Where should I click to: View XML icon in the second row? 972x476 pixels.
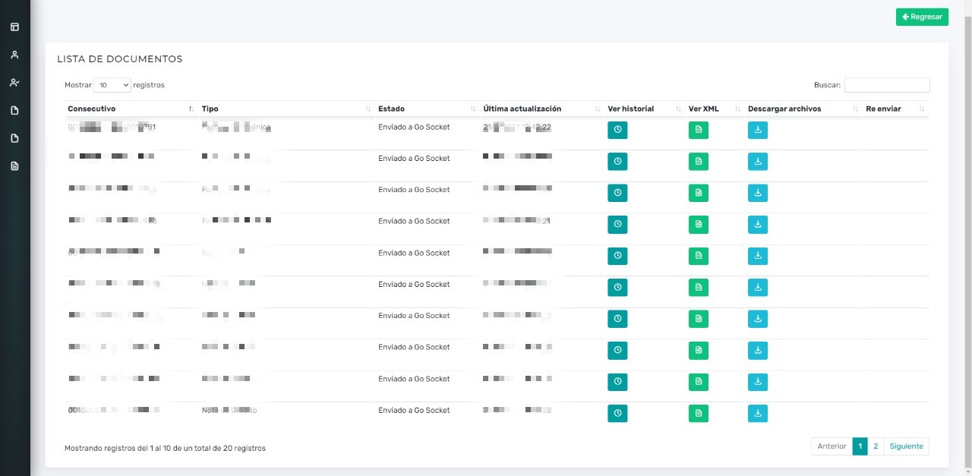pyautogui.click(x=699, y=162)
